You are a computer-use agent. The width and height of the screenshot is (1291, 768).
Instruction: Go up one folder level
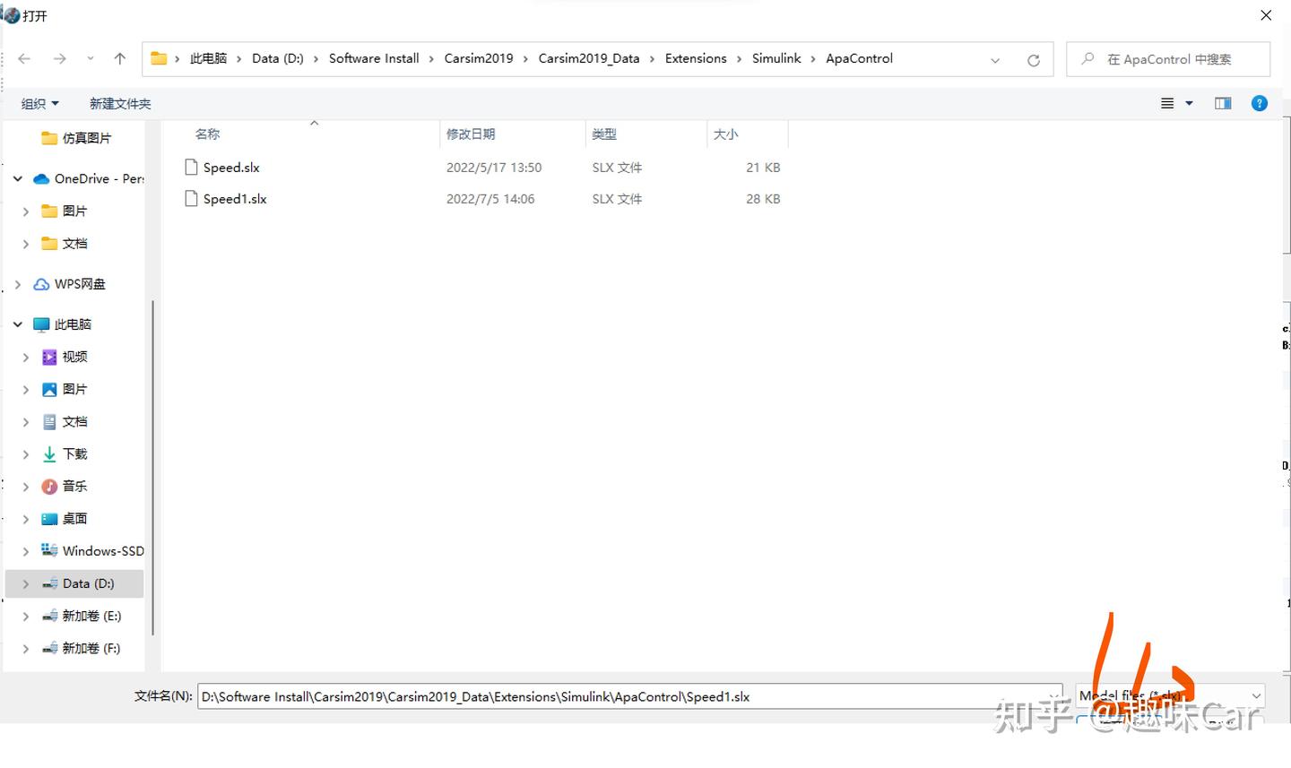120,59
